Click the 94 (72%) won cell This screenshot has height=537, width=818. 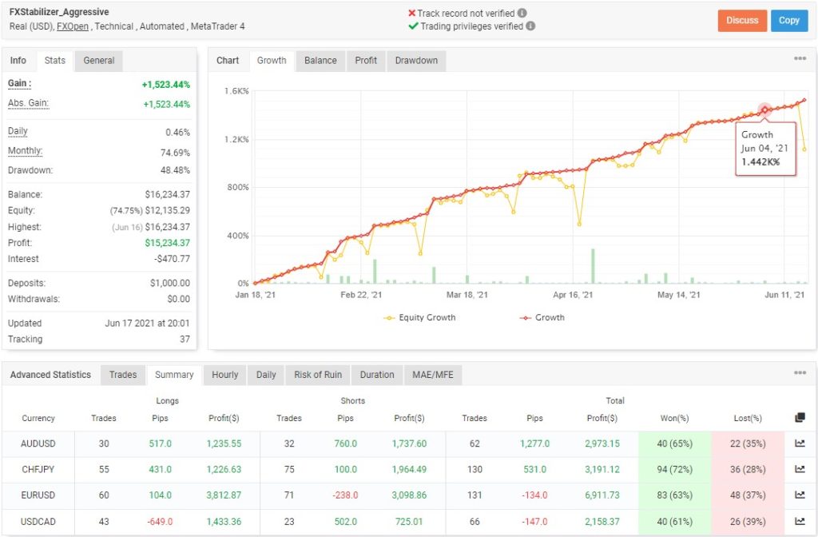(x=674, y=469)
